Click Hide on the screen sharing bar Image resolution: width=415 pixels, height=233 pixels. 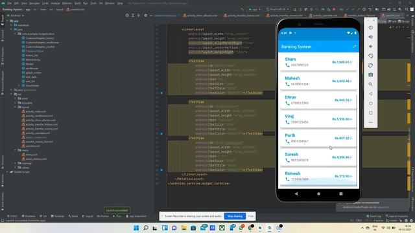(251, 216)
